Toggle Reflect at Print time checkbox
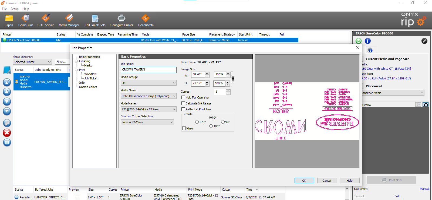 [183, 109]
